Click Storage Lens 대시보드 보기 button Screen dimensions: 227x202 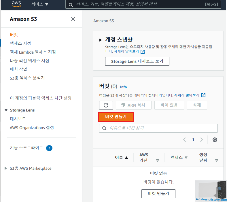[x=137, y=61]
